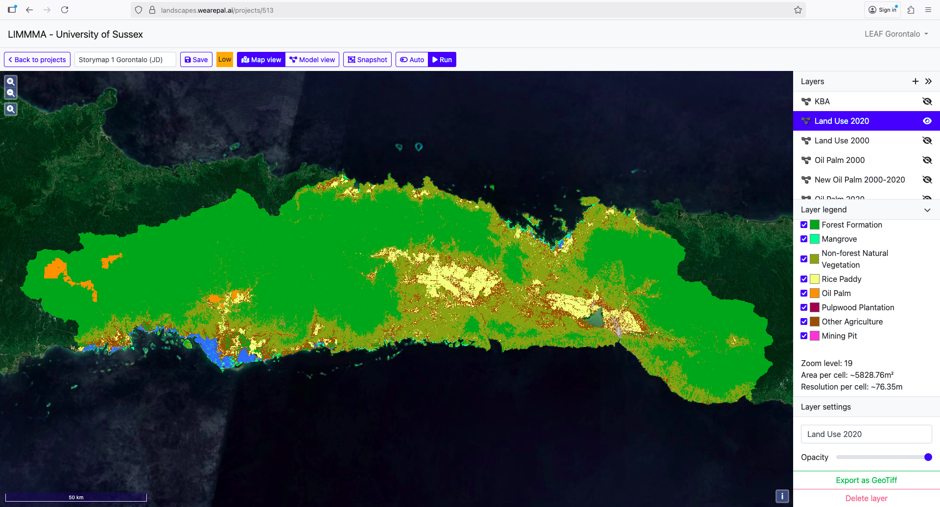The width and height of the screenshot is (940, 507).
Task: Bookmark this page with star icon
Action: 798,10
